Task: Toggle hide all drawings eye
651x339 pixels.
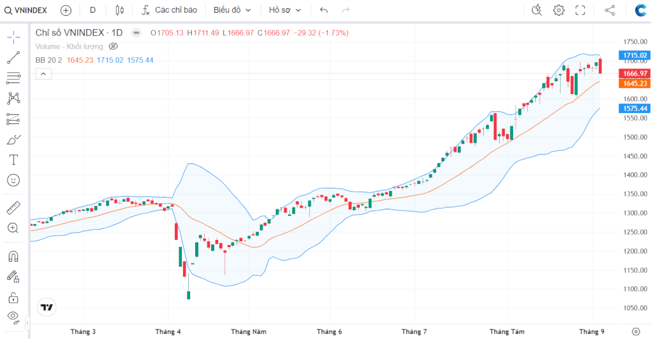Action: 13,317
